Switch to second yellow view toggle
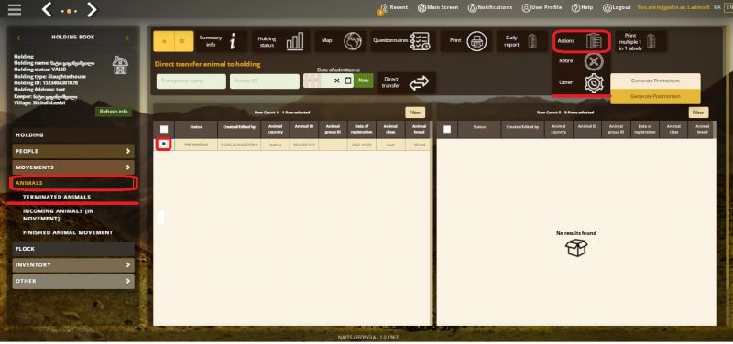 coord(183,41)
